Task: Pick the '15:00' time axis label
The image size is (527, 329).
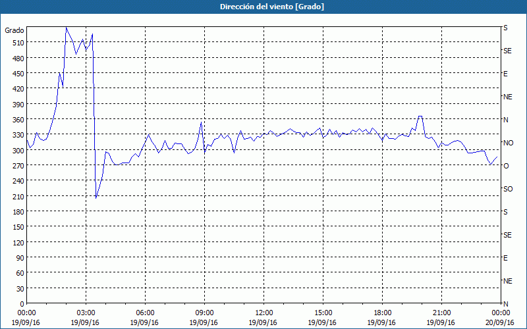Action: tap(323, 313)
